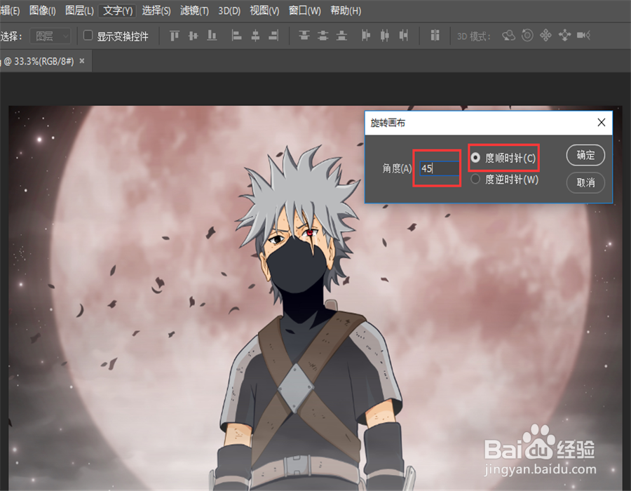Open the 帮助(H) menu
631x491 pixels.
346,11
